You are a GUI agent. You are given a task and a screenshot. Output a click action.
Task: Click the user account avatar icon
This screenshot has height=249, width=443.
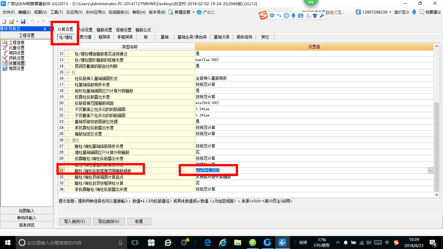358,12
